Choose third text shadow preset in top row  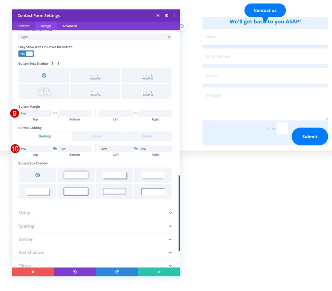pyautogui.click(x=146, y=75)
